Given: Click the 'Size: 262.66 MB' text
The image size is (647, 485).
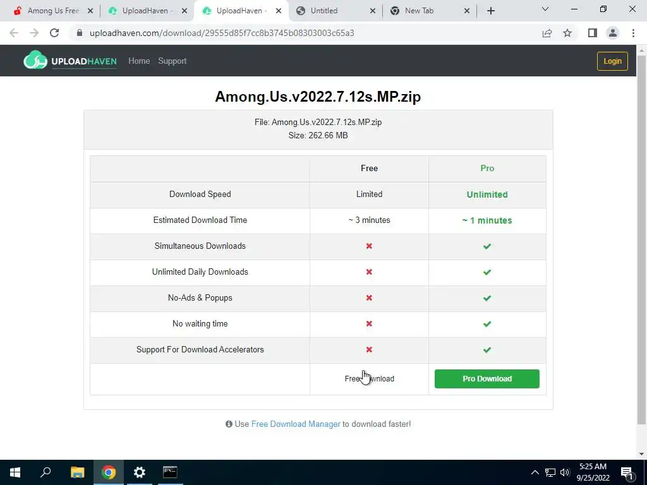Looking at the screenshot, I should point(318,135).
